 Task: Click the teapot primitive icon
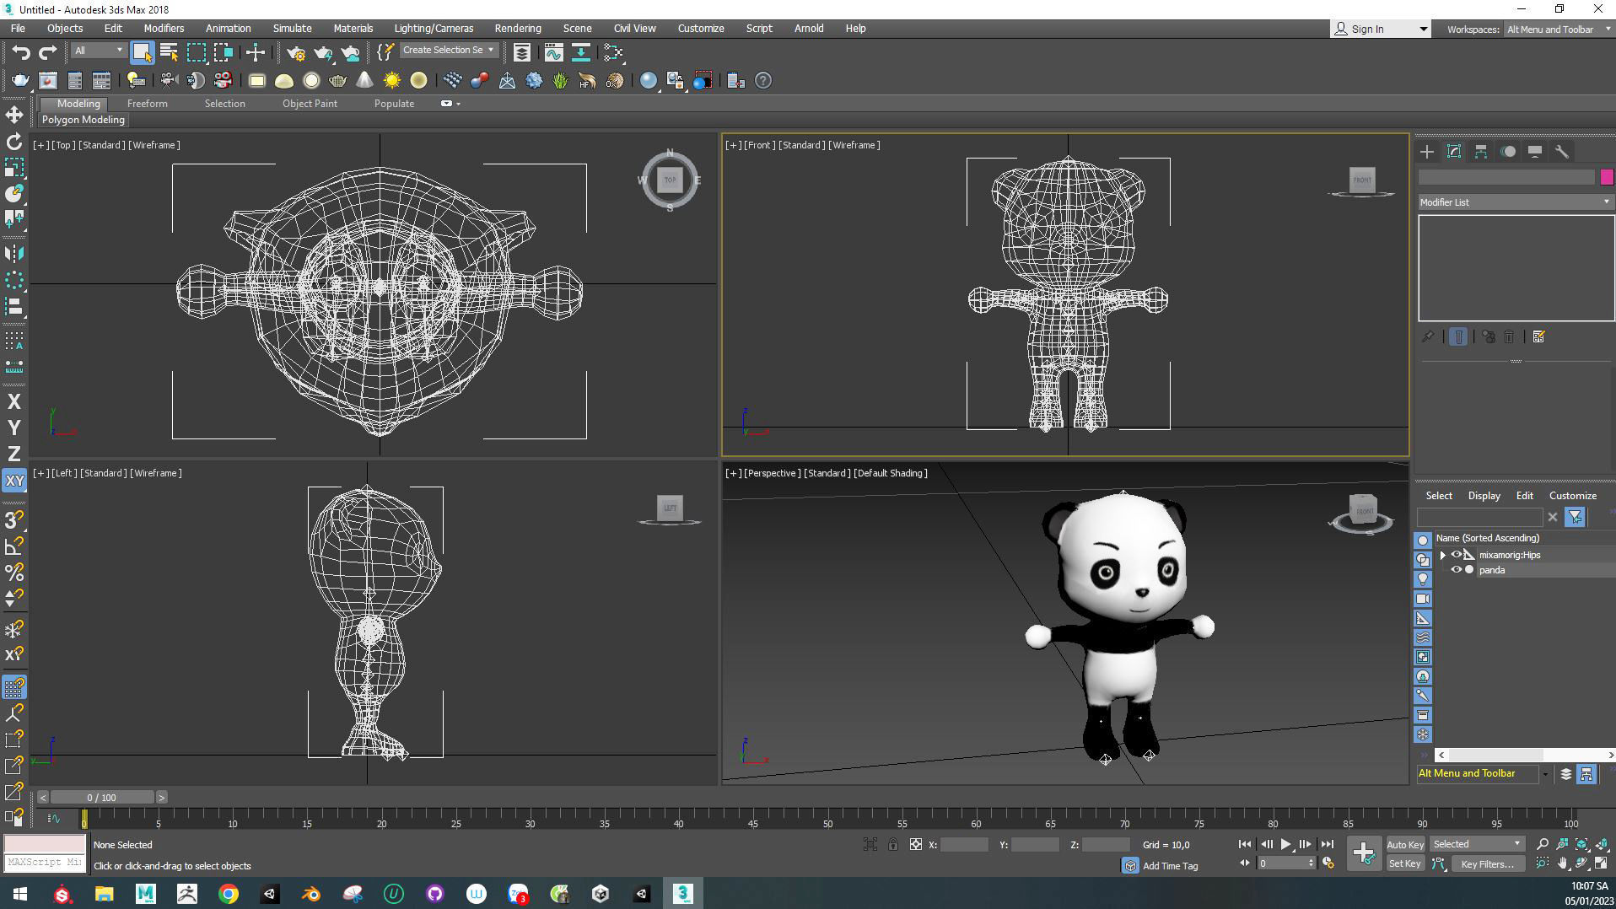coord(337,81)
